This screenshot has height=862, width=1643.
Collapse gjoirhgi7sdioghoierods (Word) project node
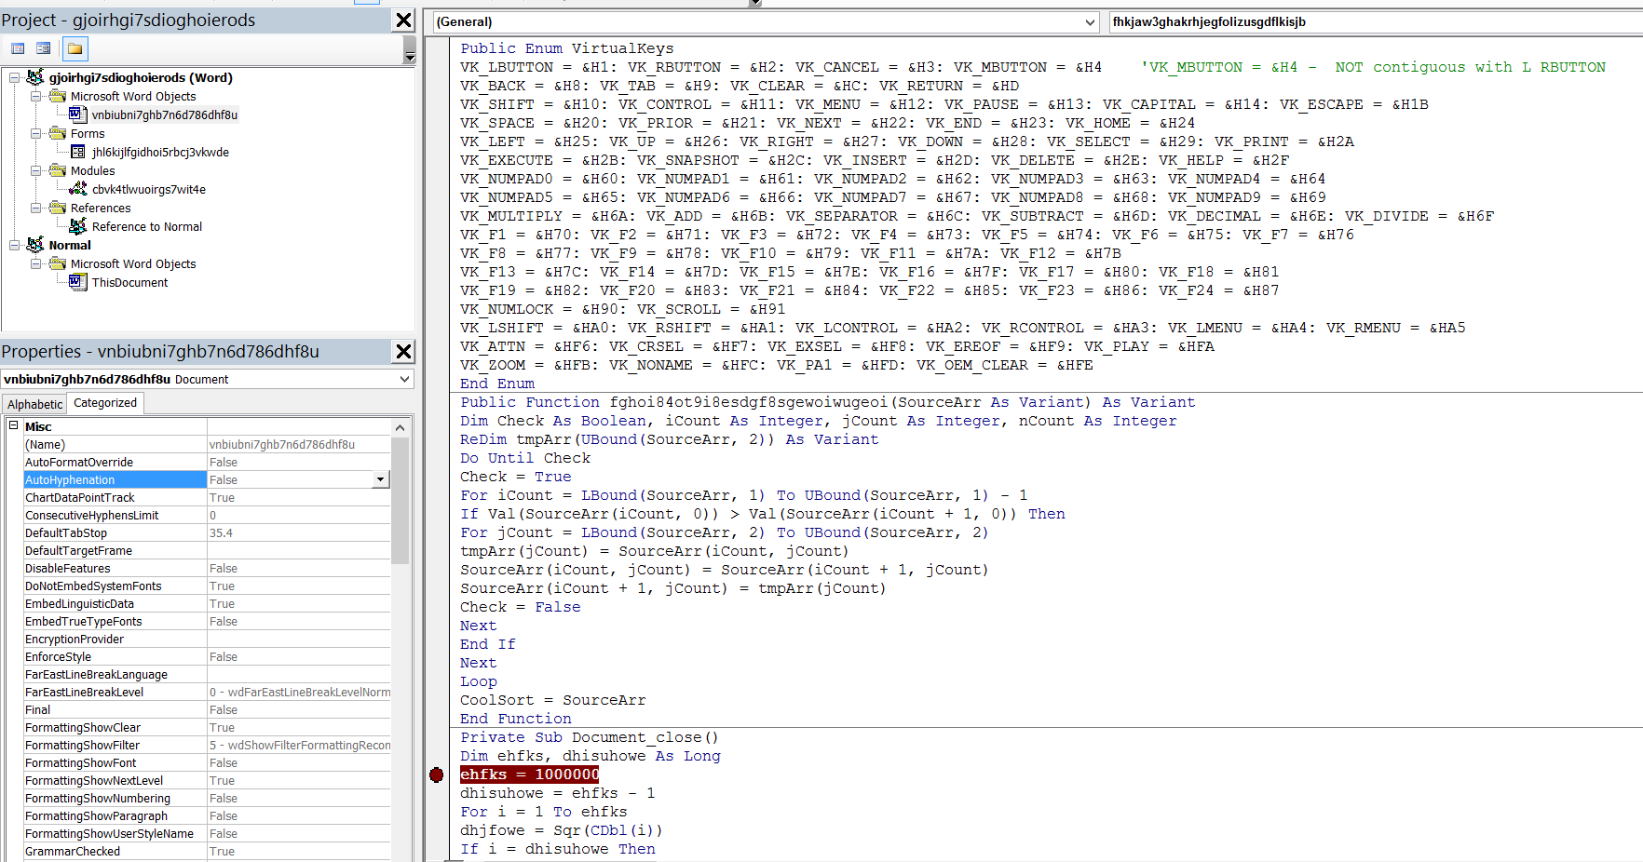point(14,77)
